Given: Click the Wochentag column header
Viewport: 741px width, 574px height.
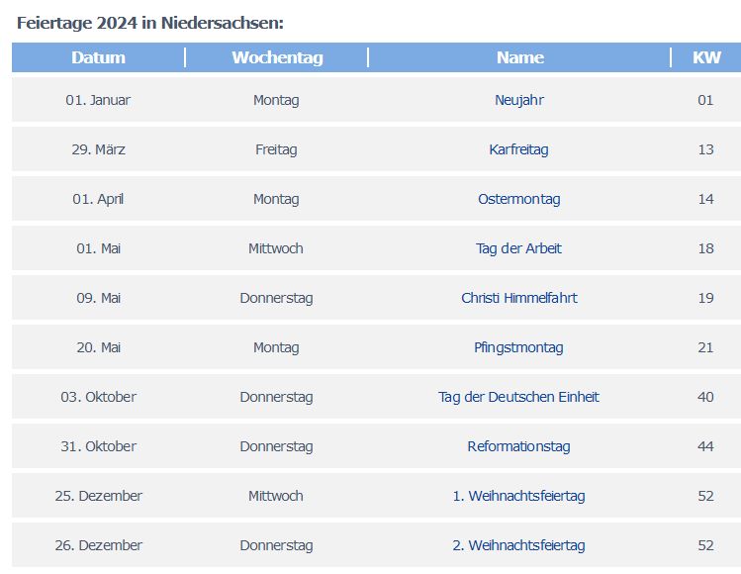Looking at the screenshot, I should point(277,57).
